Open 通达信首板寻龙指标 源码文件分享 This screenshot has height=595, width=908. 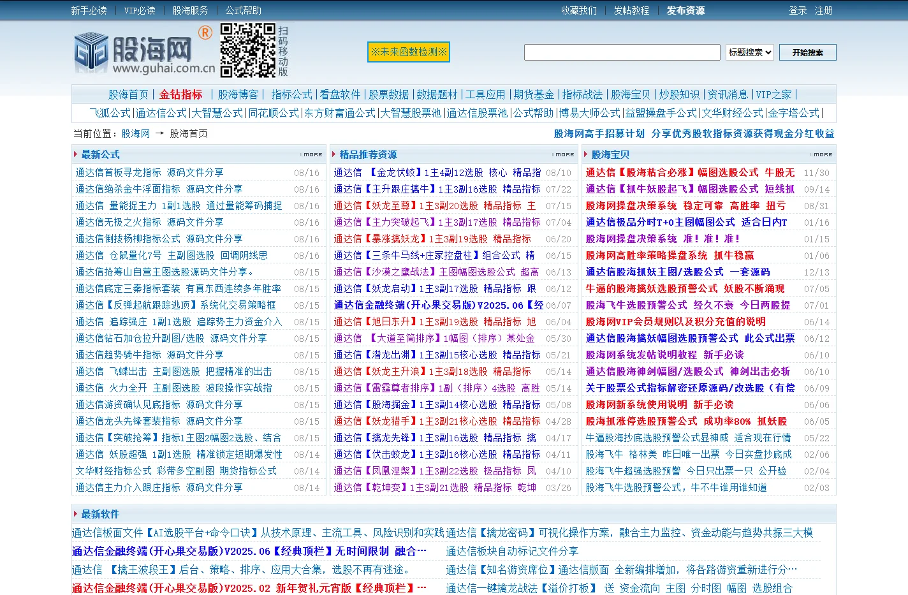click(x=149, y=172)
